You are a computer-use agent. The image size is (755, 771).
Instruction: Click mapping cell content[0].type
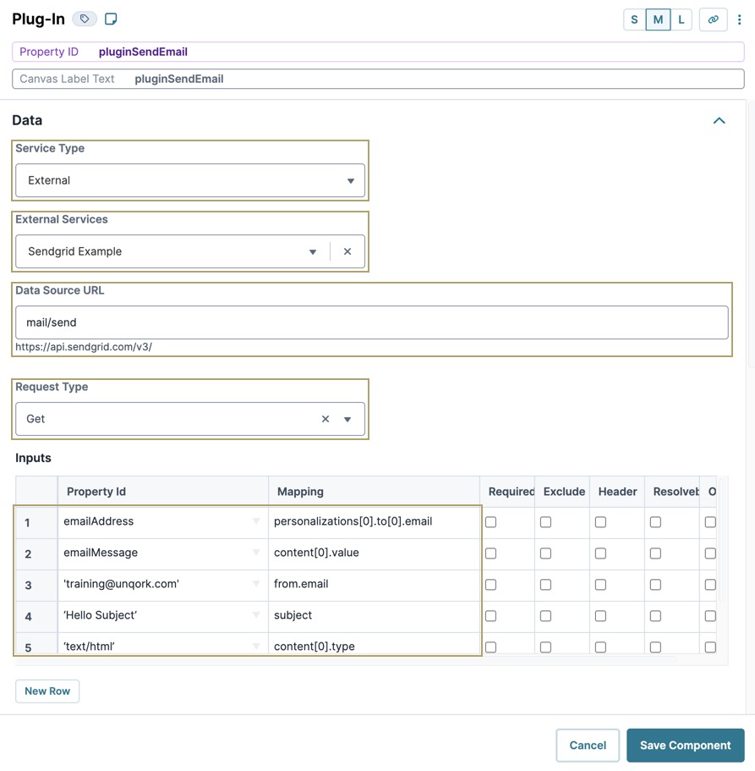374,645
